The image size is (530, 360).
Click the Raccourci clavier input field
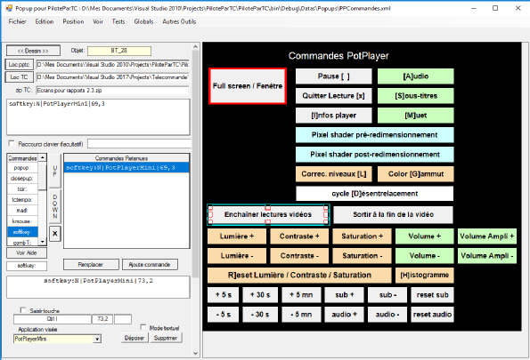pyautogui.click(x=139, y=144)
